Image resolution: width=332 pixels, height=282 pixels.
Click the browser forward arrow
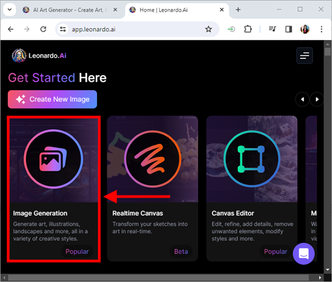point(27,29)
